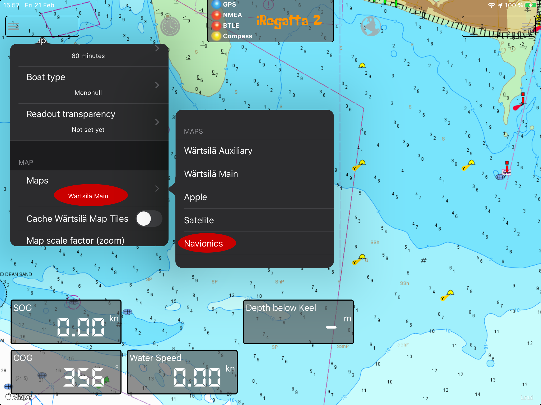Open the Boat type setting
This screenshot has height=405, width=541.
click(x=89, y=85)
